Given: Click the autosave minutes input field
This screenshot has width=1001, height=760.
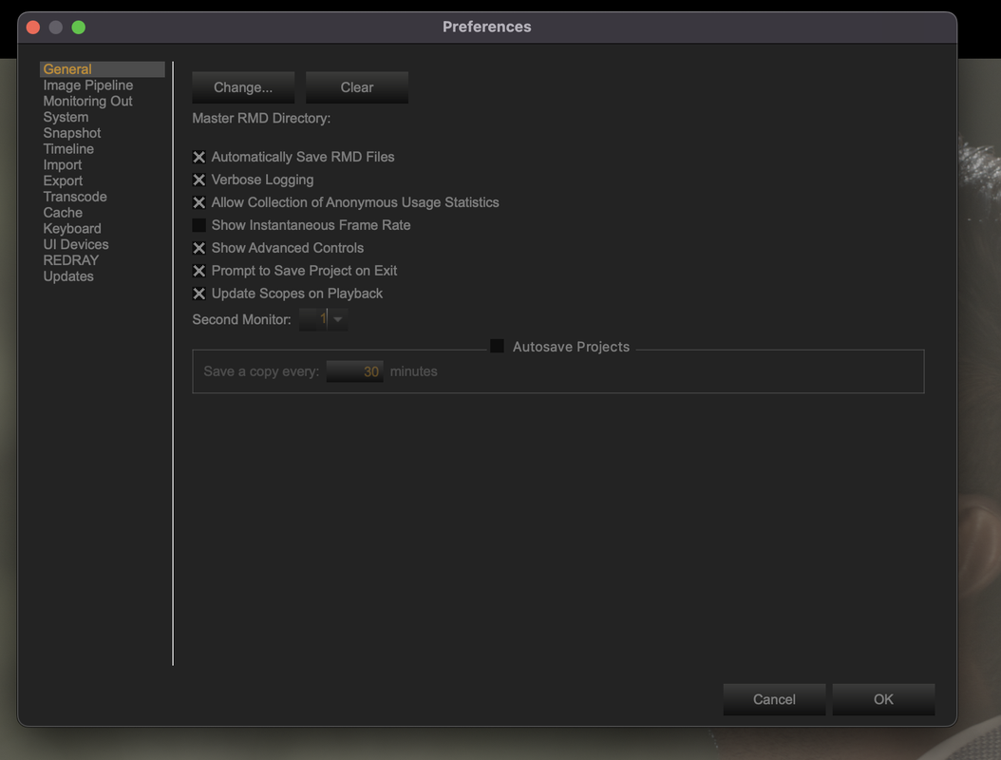Looking at the screenshot, I should pos(355,371).
